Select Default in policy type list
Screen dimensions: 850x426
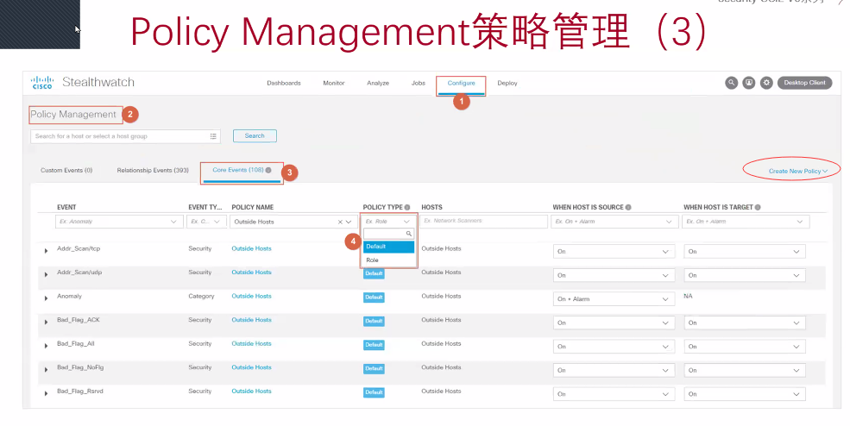(388, 247)
